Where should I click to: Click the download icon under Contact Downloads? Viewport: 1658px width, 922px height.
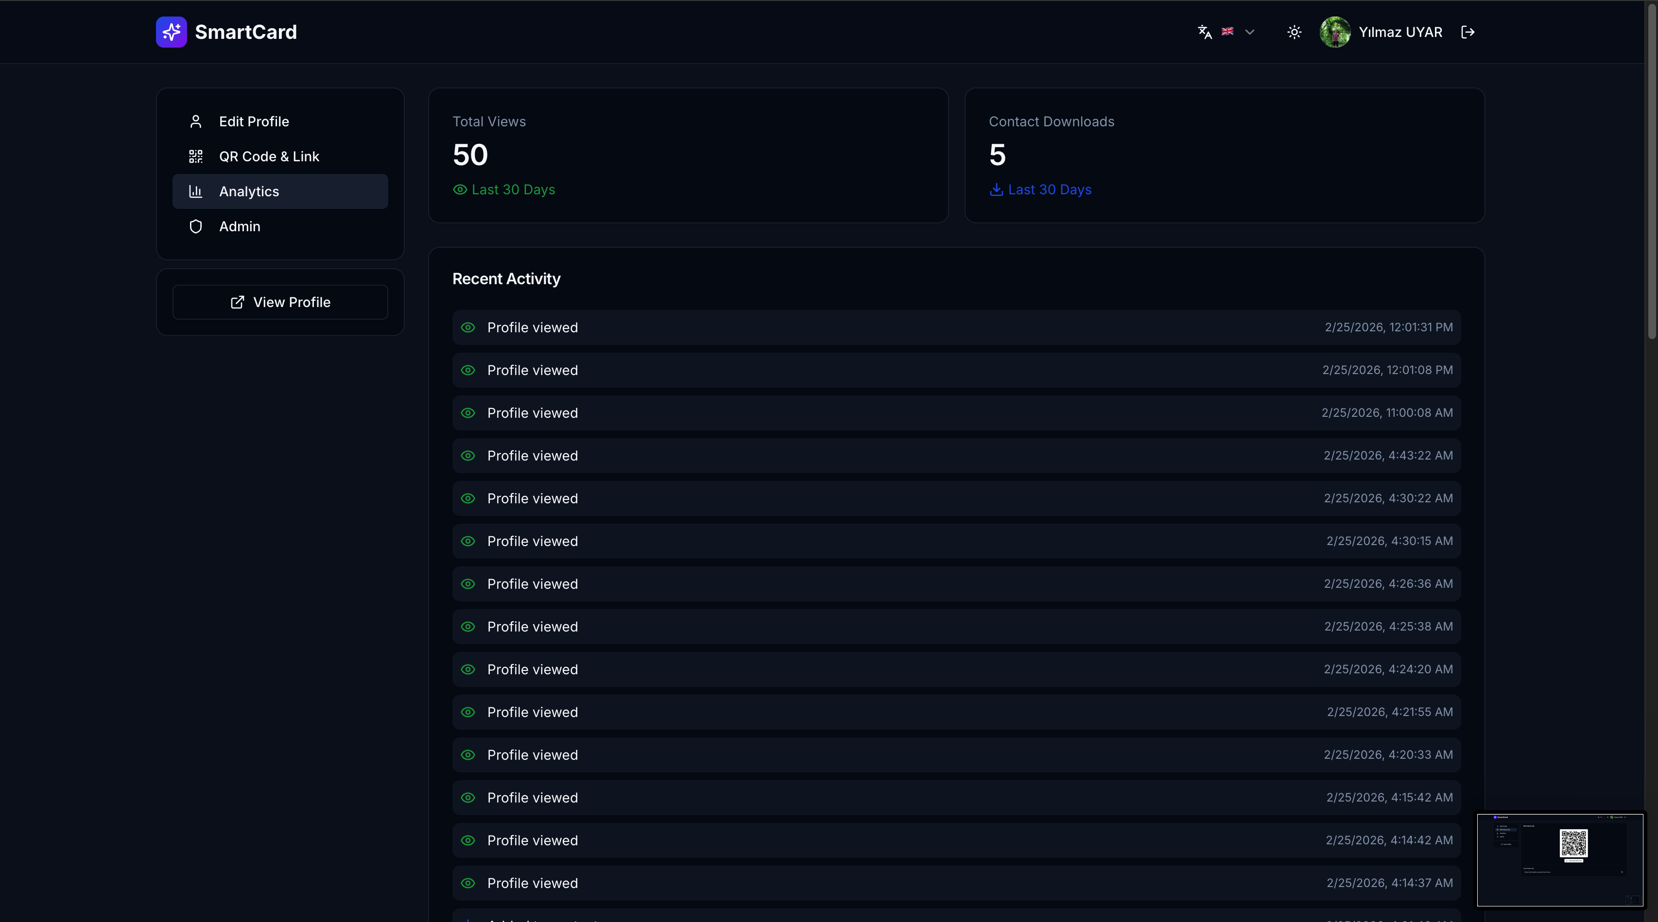coord(996,190)
